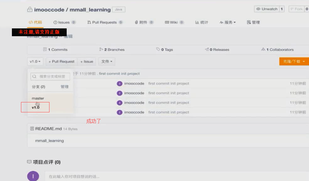
Task: Open the mmall_learning repository link
Action: click(90, 10)
